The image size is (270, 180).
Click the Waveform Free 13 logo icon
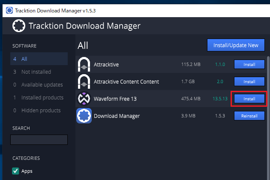pyautogui.click(x=84, y=99)
